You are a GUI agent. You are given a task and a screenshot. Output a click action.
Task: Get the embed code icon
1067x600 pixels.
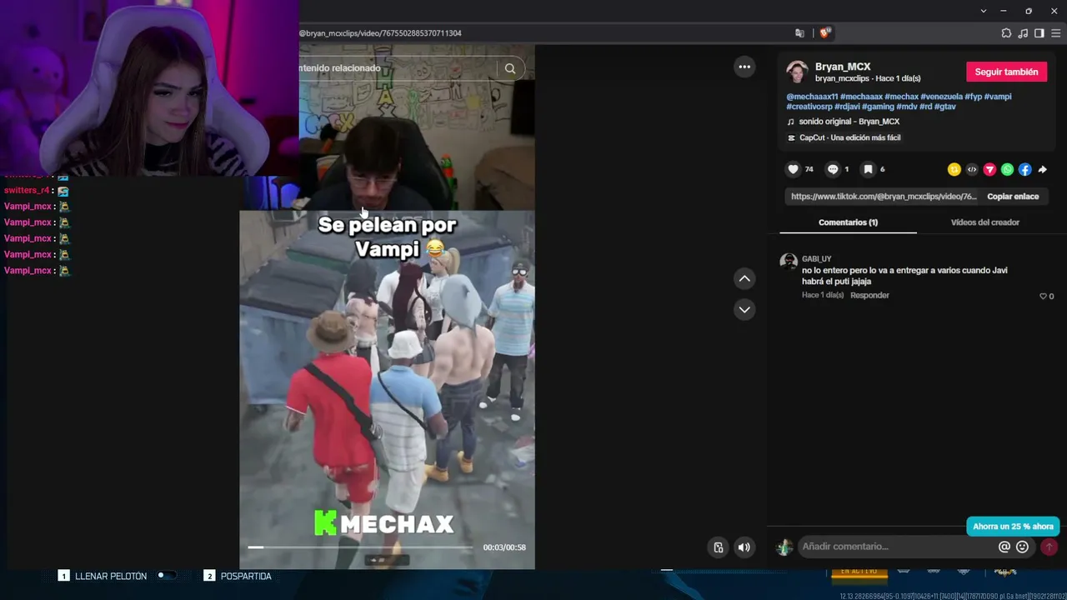pyautogui.click(x=972, y=169)
